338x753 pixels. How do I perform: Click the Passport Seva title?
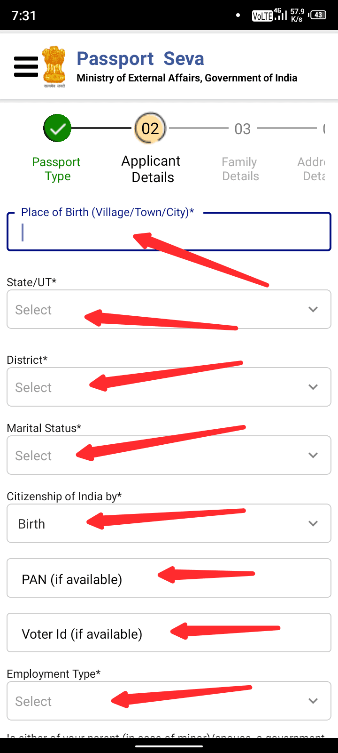tap(140, 59)
